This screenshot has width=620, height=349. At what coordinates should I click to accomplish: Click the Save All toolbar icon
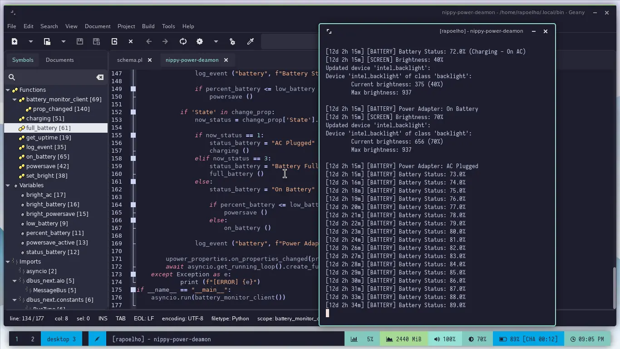tap(96, 41)
